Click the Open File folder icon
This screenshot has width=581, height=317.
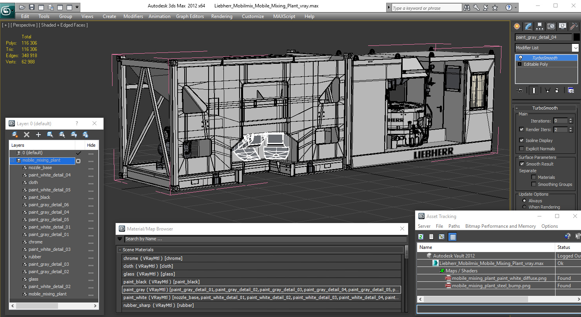click(22, 7)
